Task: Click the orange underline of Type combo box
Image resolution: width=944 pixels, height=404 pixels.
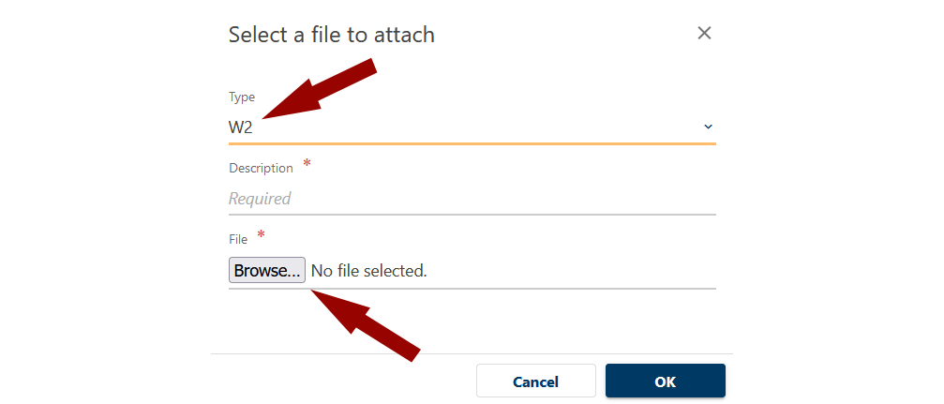Action: (x=472, y=143)
